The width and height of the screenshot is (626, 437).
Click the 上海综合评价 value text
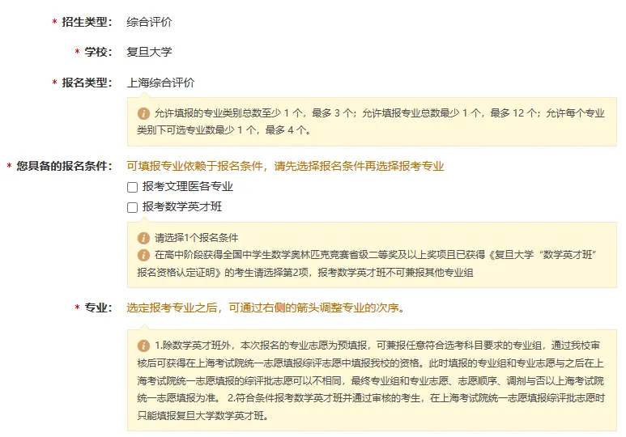(x=160, y=83)
